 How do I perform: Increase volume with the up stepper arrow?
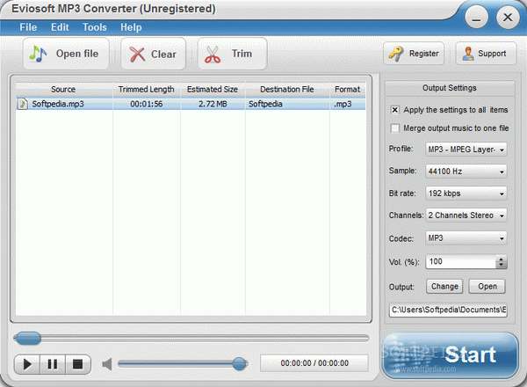click(x=502, y=259)
